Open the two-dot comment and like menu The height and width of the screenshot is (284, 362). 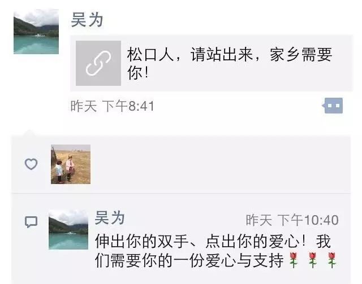(x=333, y=106)
